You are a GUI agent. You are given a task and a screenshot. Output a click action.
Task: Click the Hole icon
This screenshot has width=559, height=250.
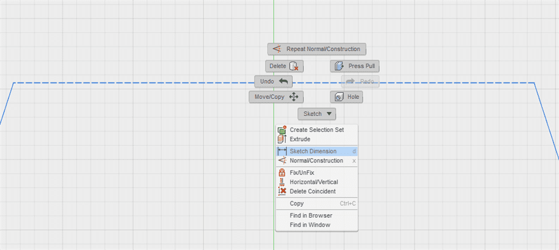coord(338,97)
